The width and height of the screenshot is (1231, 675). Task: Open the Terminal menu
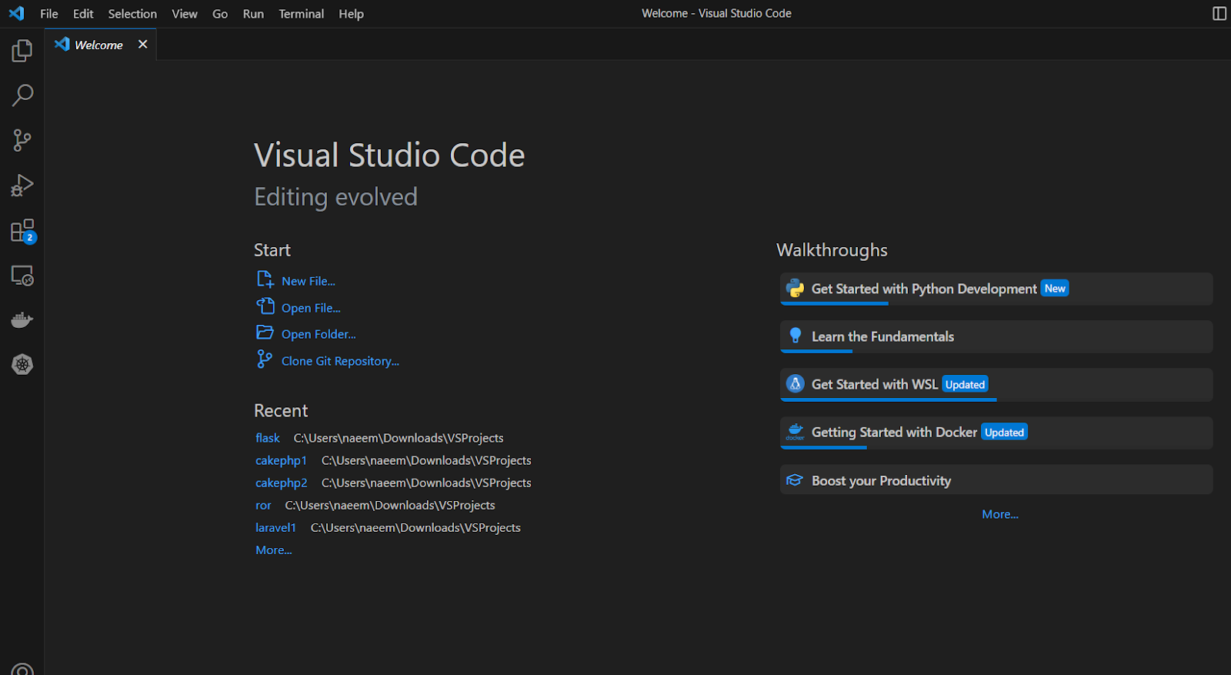click(x=302, y=14)
